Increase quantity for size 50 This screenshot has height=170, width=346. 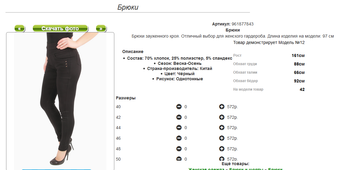click(x=222, y=159)
